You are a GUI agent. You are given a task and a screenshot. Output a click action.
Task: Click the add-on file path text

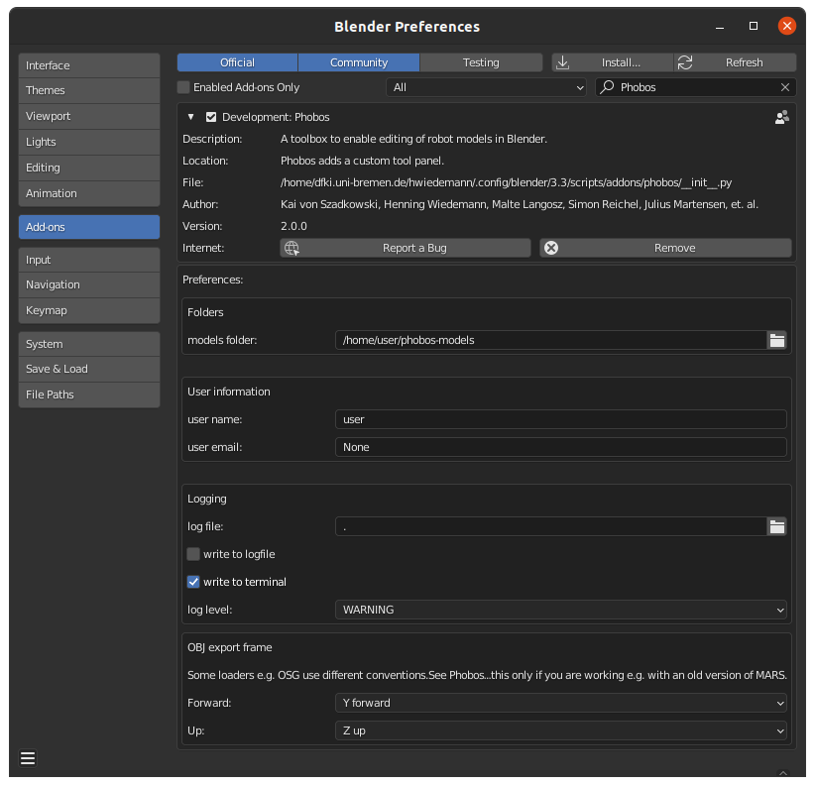(506, 182)
